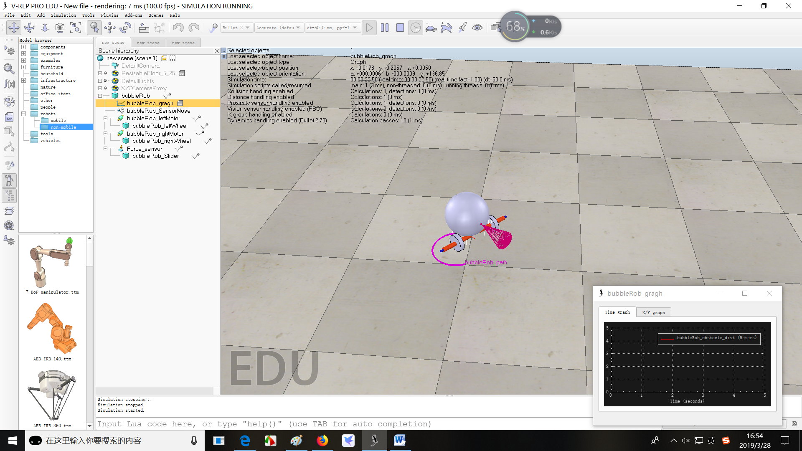Open the dt=50.0 ms time step dropdown
This screenshot has width=802, height=451.
[332, 28]
